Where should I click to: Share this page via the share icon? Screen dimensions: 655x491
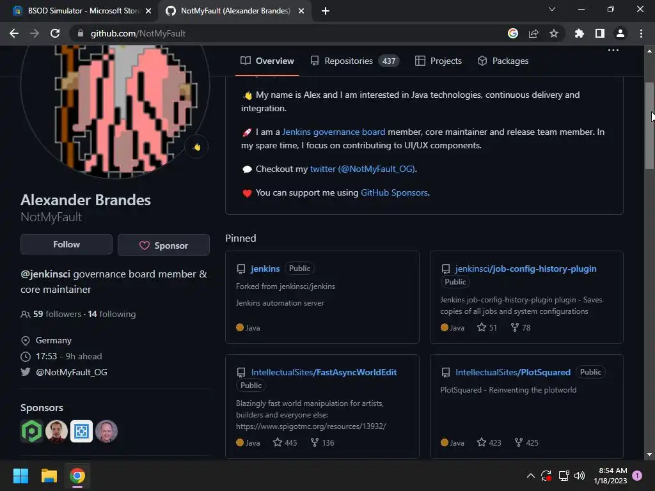(533, 33)
